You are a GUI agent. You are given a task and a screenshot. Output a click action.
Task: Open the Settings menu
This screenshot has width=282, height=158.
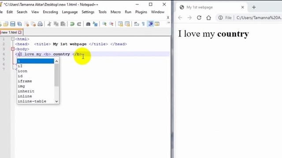click(88, 12)
